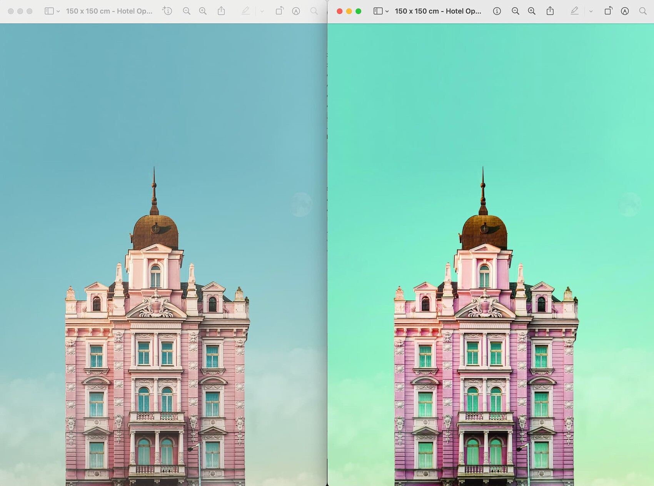The height and width of the screenshot is (486, 654).
Task: Show Inspector info in left Preview window
Action: click(167, 11)
